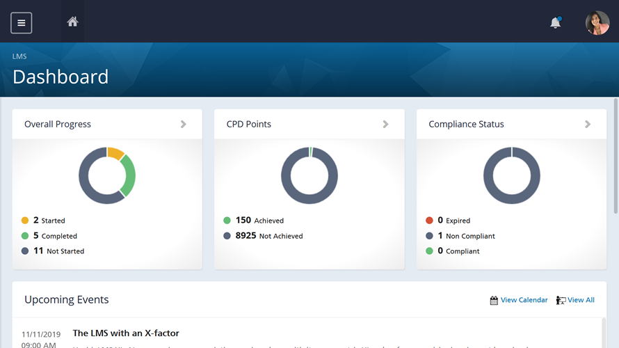Click the Dashboard page title
This screenshot has width=619, height=348.
pyautogui.click(x=61, y=77)
